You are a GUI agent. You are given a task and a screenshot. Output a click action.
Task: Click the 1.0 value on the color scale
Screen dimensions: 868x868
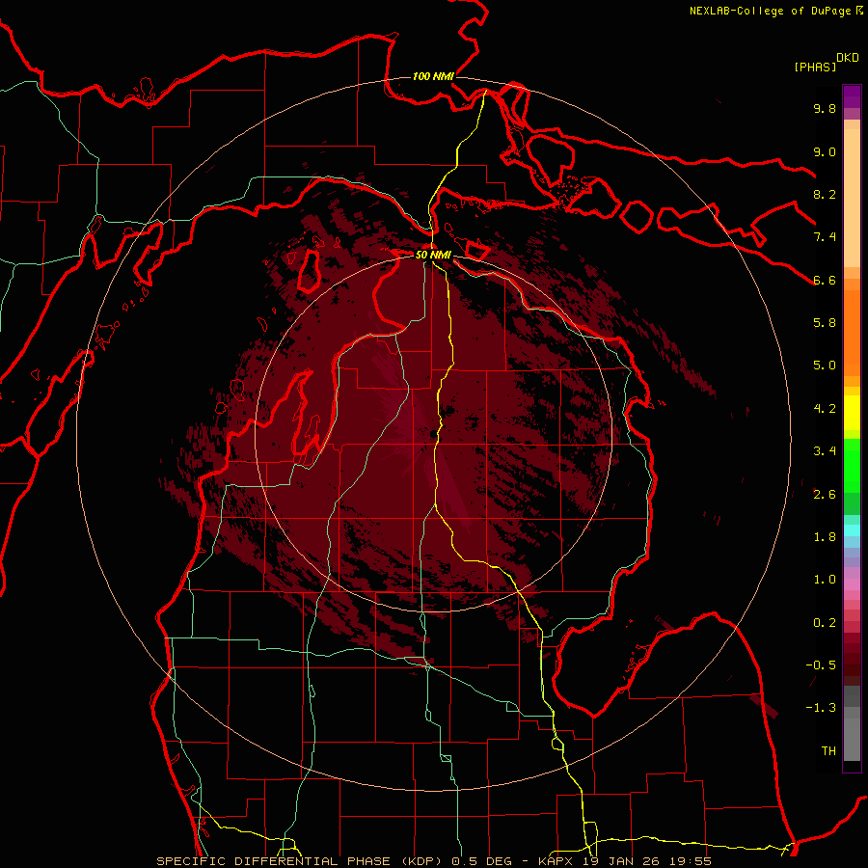pyautogui.click(x=825, y=580)
